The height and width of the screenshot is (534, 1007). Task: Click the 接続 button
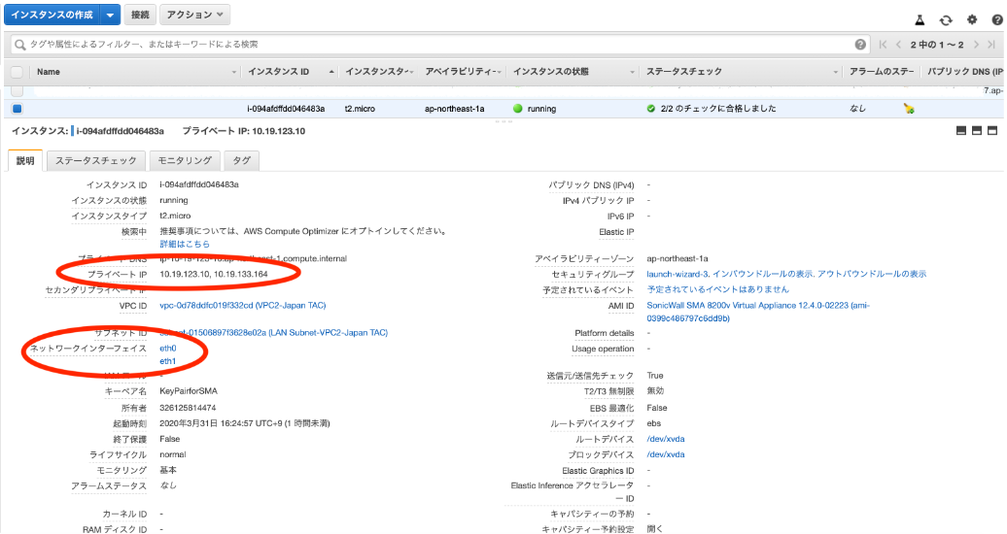140,16
